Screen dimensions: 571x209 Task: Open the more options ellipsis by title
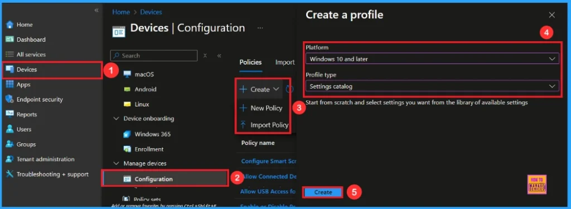[x=260, y=28]
